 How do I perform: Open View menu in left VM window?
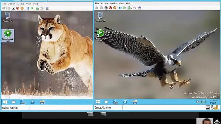pyautogui.click(x=29, y=4)
